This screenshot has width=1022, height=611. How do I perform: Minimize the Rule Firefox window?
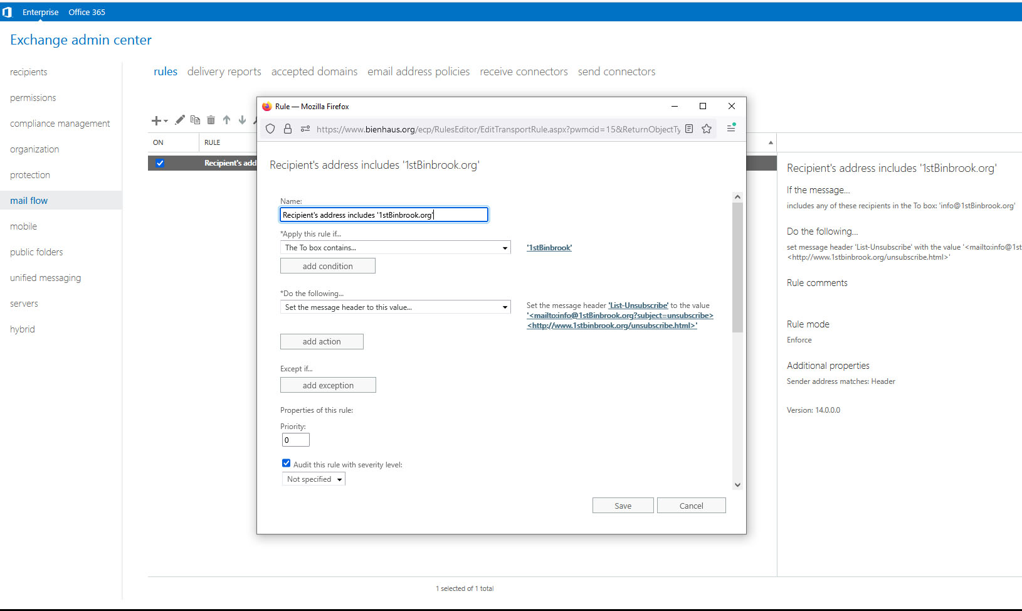click(675, 106)
